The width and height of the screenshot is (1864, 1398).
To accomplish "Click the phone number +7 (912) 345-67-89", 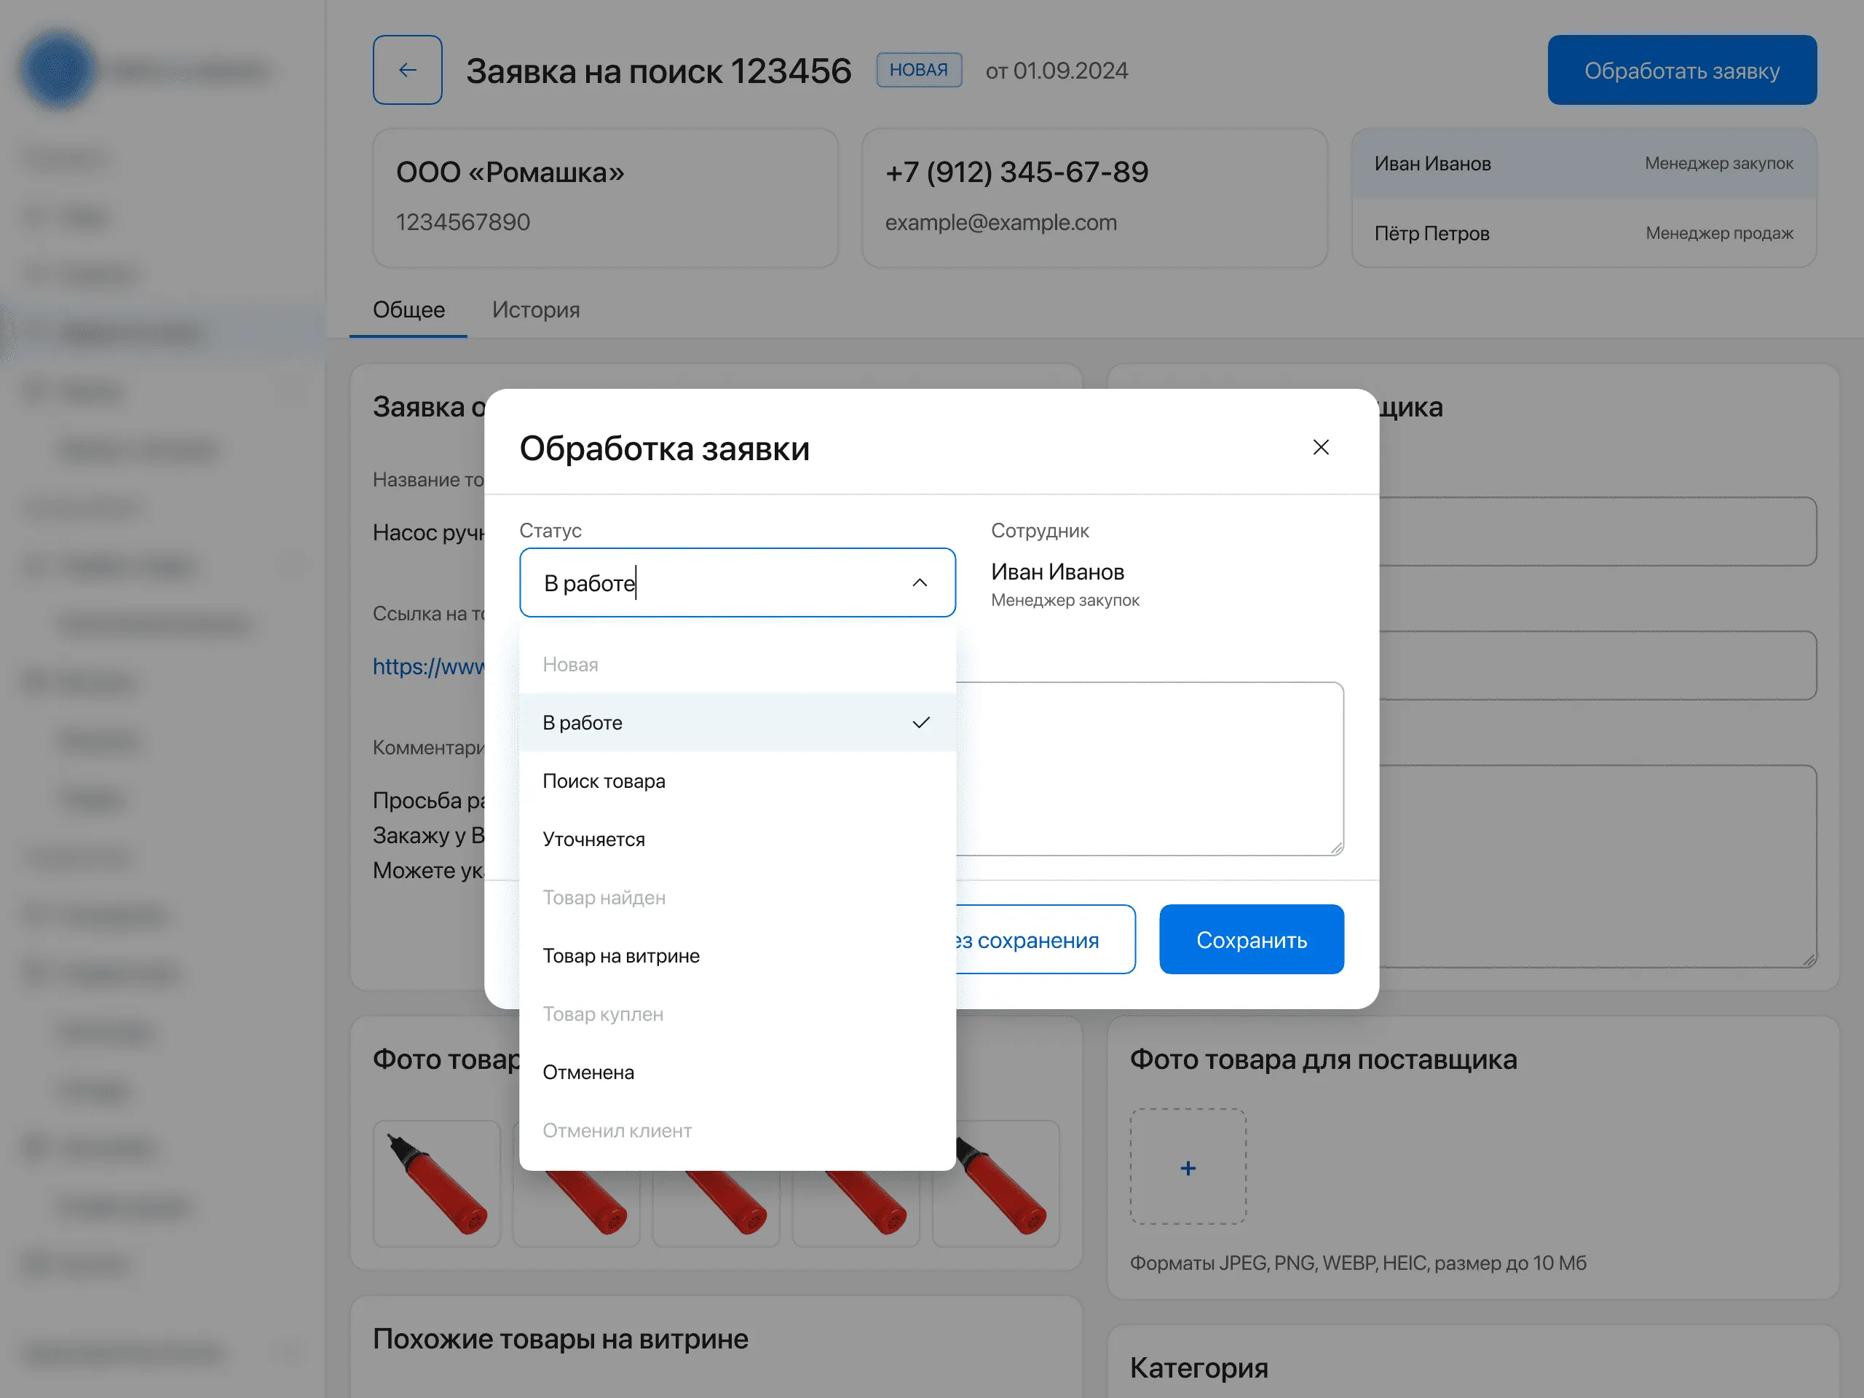I will coord(1016,172).
